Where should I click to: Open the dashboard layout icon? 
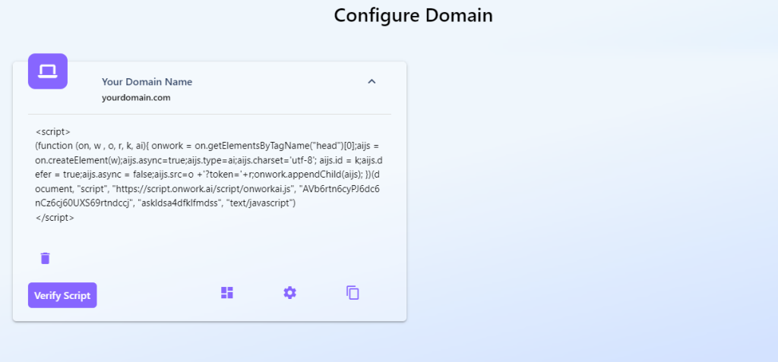[x=226, y=293]
